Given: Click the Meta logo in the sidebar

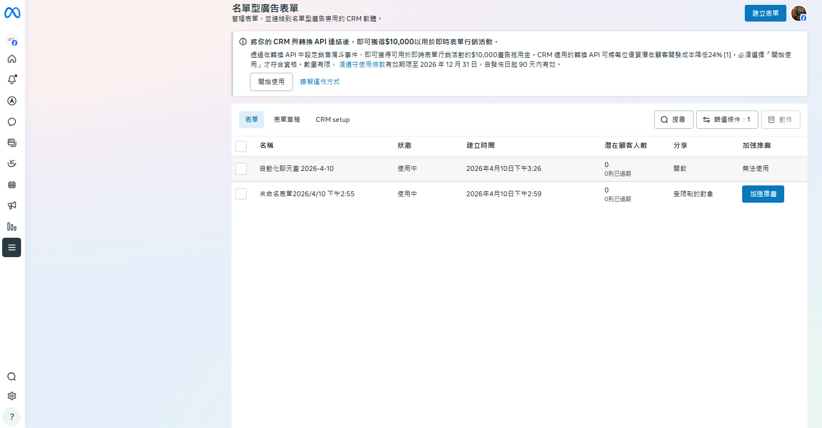Looking at the screenshot, I should click(x=12, y=13).
